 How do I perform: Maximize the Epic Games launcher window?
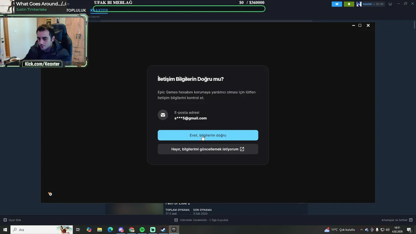360,25
